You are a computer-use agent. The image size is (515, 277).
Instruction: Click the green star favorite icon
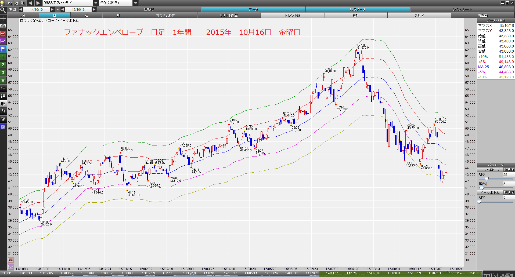3,80
